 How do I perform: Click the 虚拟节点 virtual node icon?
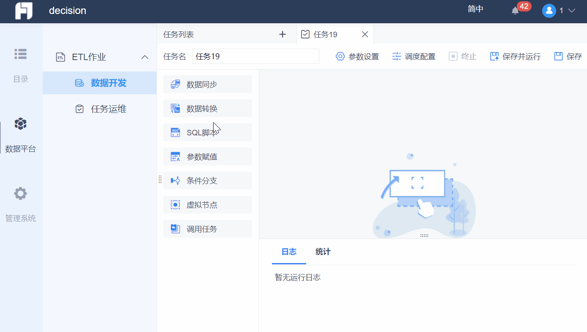pyautogui.click(x=175, y=205)
